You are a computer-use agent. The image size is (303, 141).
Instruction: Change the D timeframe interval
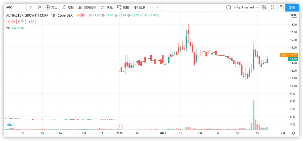tap(31, 7)
